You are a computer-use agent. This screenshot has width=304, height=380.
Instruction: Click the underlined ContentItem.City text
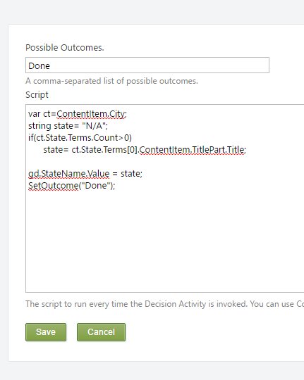[91, 114]
